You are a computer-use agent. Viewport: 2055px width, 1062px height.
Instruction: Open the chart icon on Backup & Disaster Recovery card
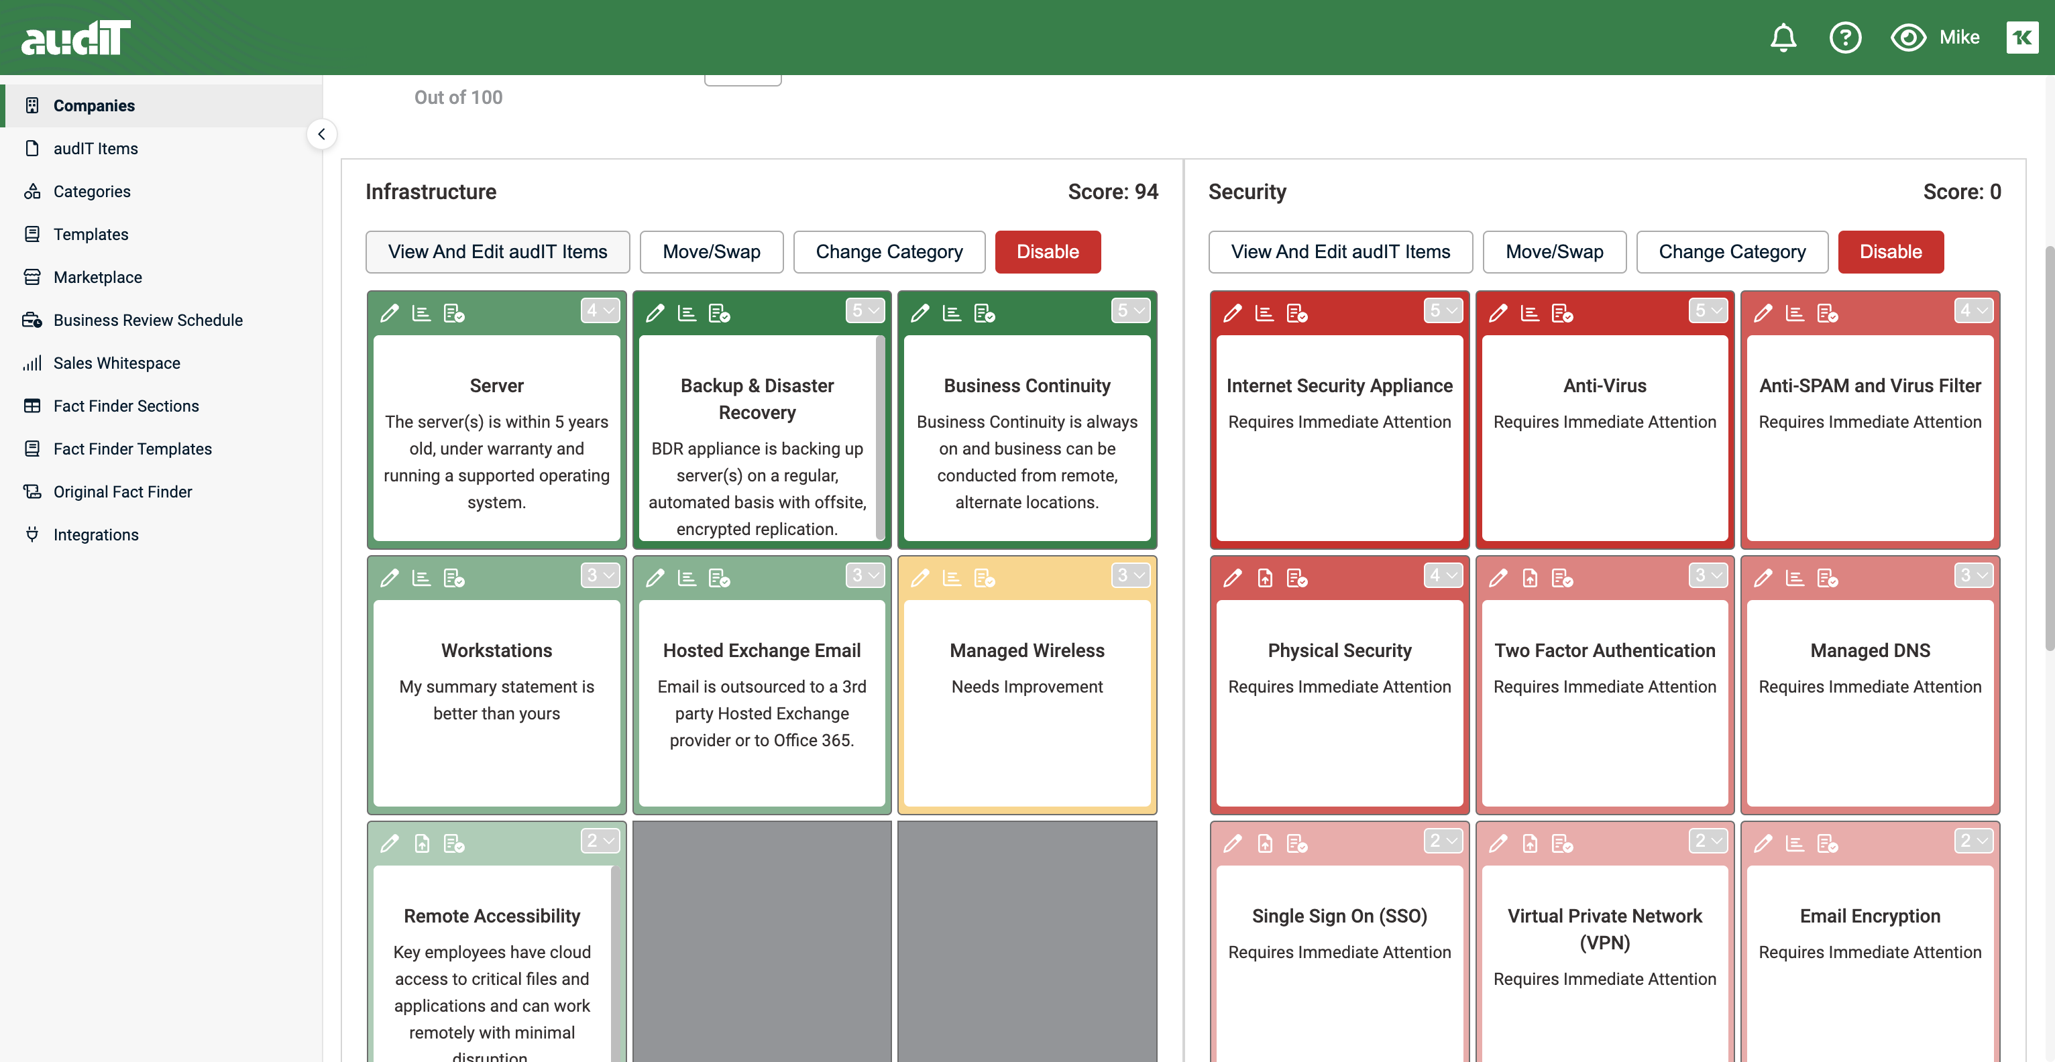click(x=687, y=312)
